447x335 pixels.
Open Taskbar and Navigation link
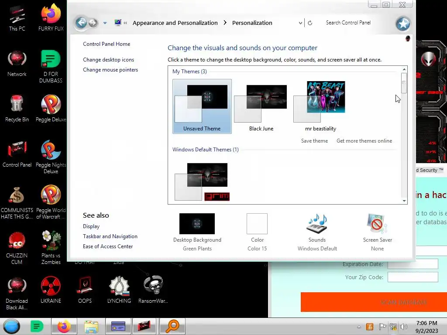110,236
